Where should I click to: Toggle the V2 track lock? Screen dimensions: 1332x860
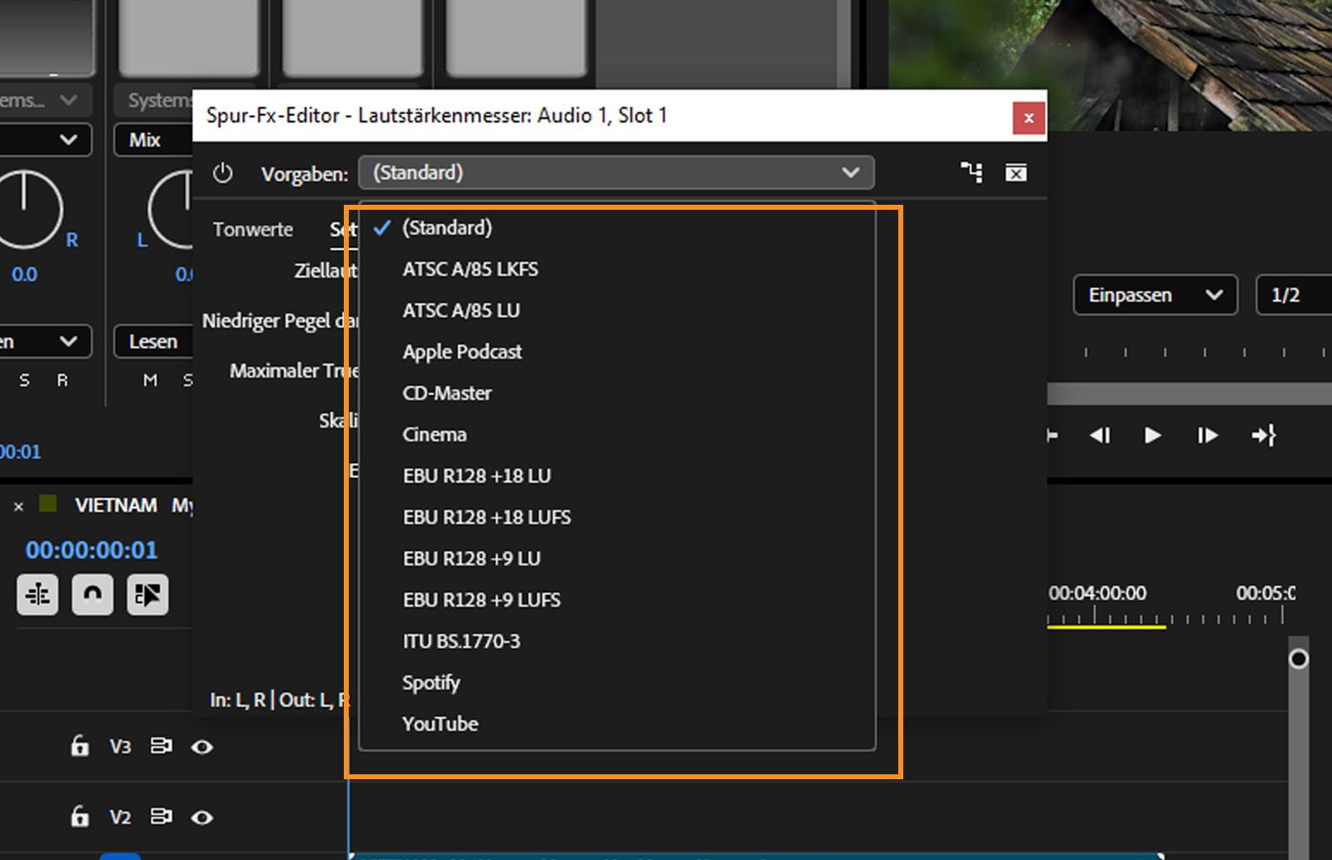tap(80, 817)
